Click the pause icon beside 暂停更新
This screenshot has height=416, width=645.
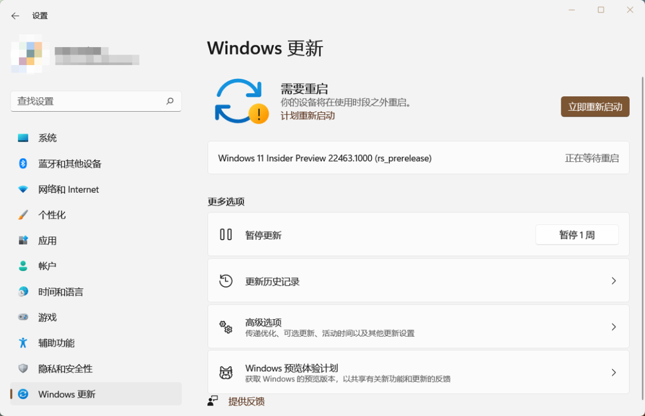point(226,234)
